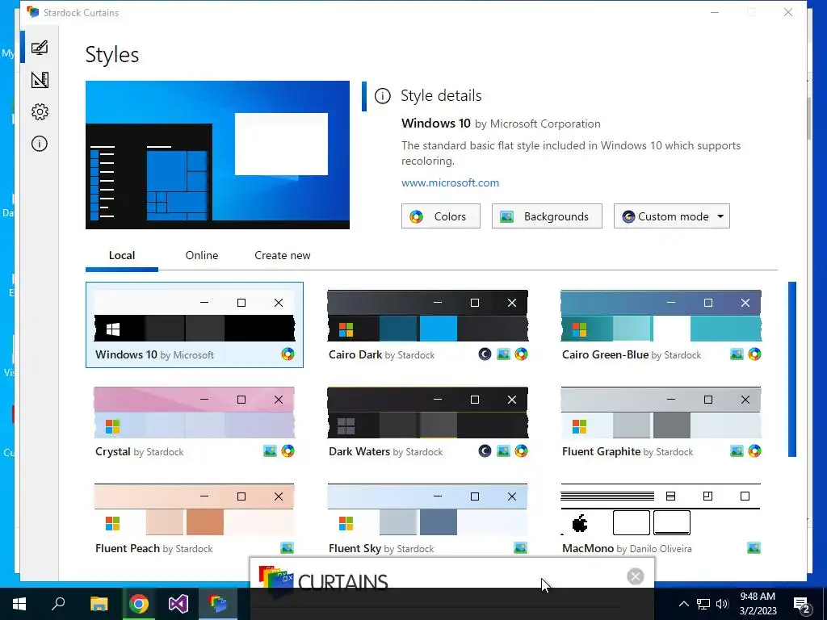Viewport: 827px width, 620px height.
Task: Click the background icon on Fluent Sky
Action: coord(521,548)
